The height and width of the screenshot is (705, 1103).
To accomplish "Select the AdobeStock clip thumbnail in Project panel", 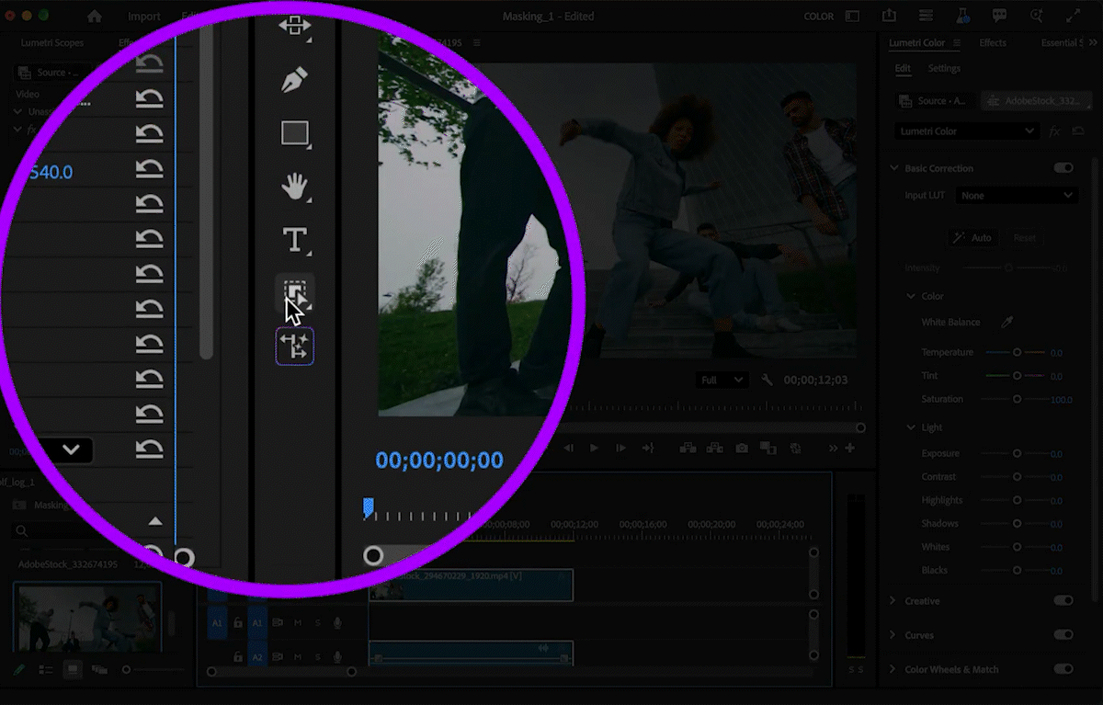I will coord(87,617).
